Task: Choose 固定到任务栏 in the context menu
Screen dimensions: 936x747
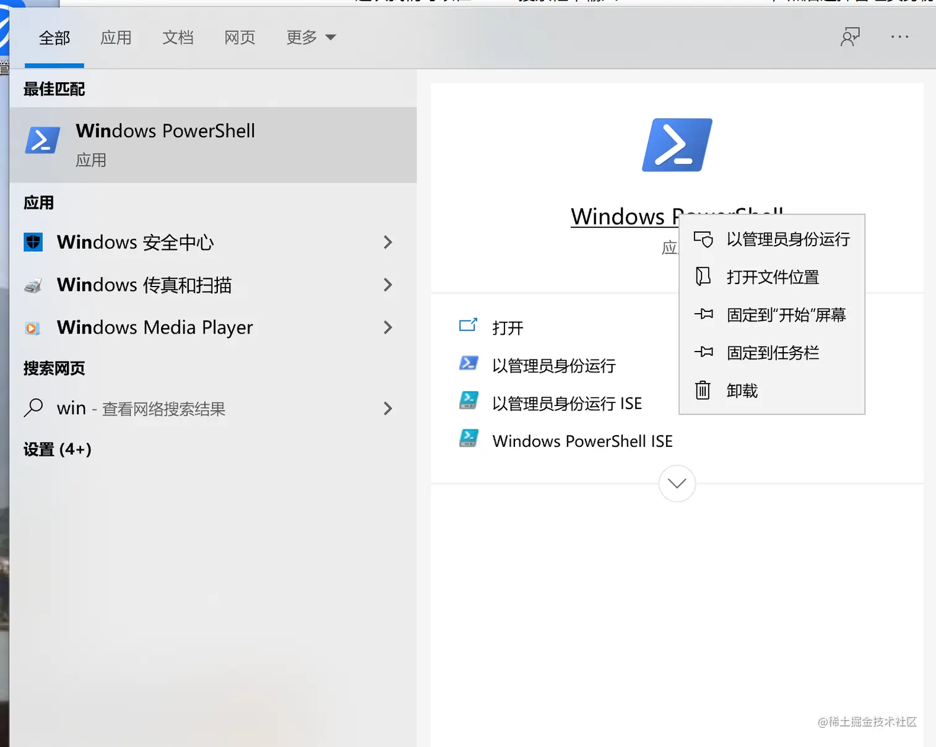Action: (772, 353)
